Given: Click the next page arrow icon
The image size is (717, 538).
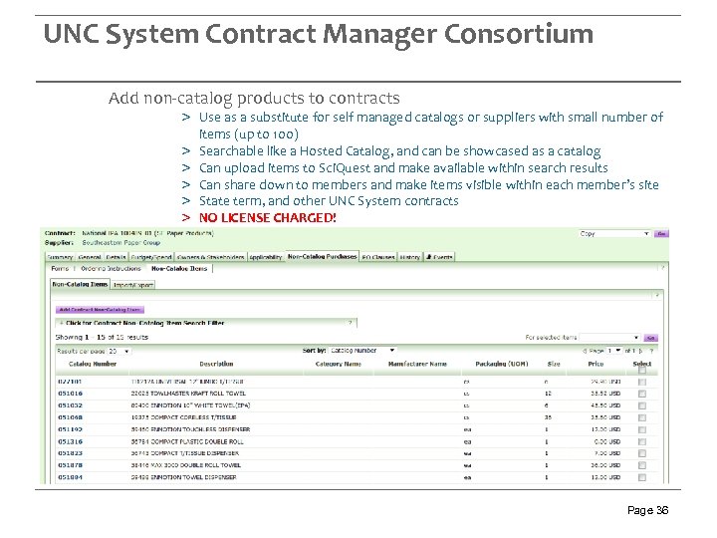Looking at the screenshot, I should tap(640, 352).
